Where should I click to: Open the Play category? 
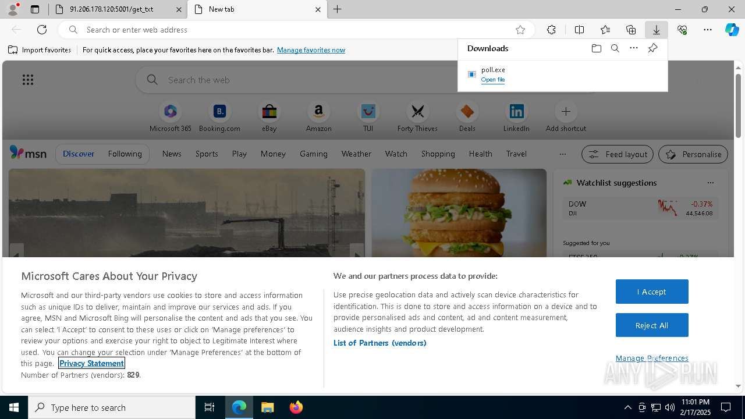point(239,154)
